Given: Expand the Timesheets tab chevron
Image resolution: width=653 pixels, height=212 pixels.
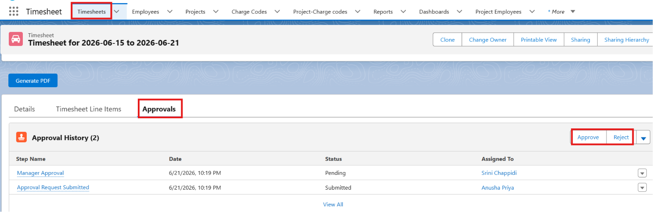Looking at the screenshot, I should [x=117, y=11].
